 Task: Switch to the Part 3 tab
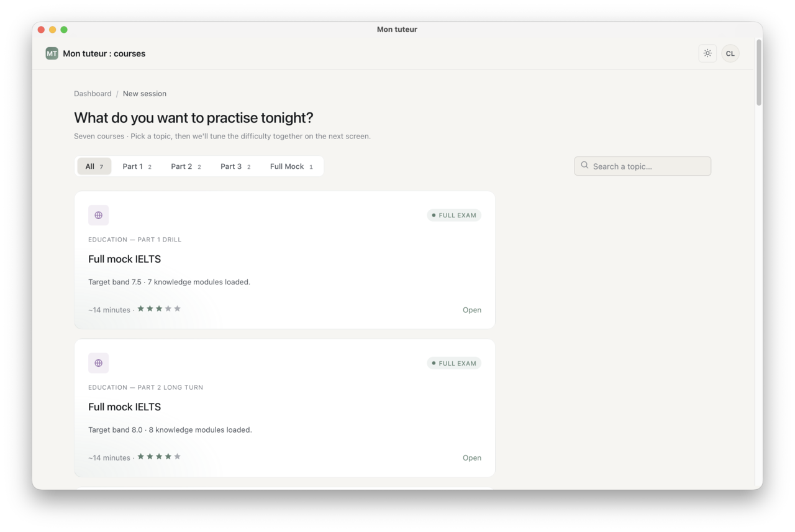[x=235, y=166]
